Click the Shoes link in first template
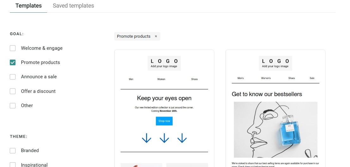This screenshot has height=167, width=350. [x=194, y=79]
